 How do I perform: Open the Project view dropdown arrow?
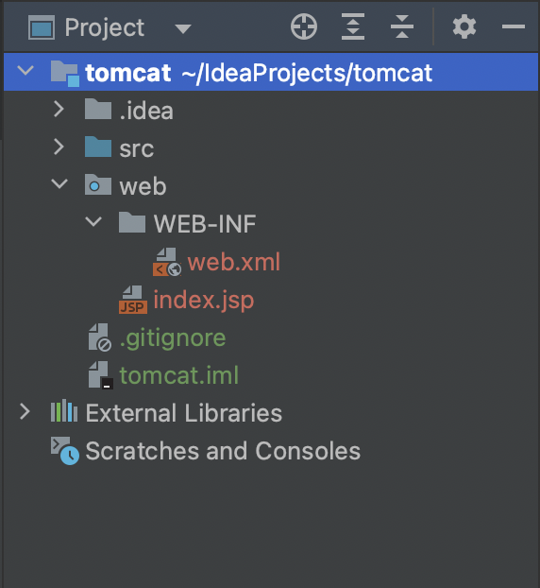point(183,28)
